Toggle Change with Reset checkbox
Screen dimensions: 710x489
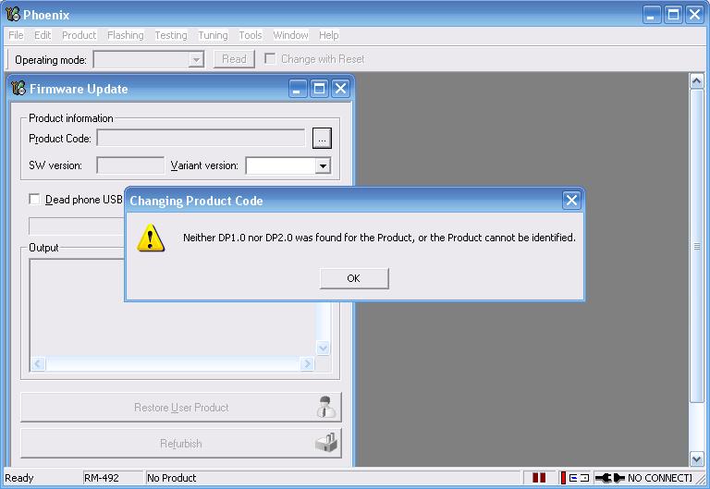point(270,59)
